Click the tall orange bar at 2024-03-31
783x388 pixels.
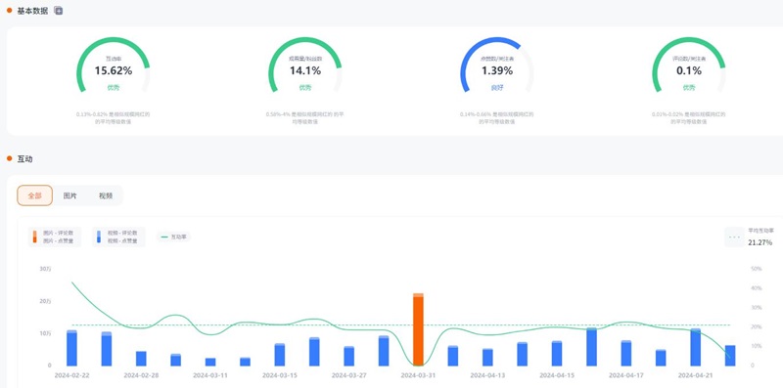click(418, 329)
